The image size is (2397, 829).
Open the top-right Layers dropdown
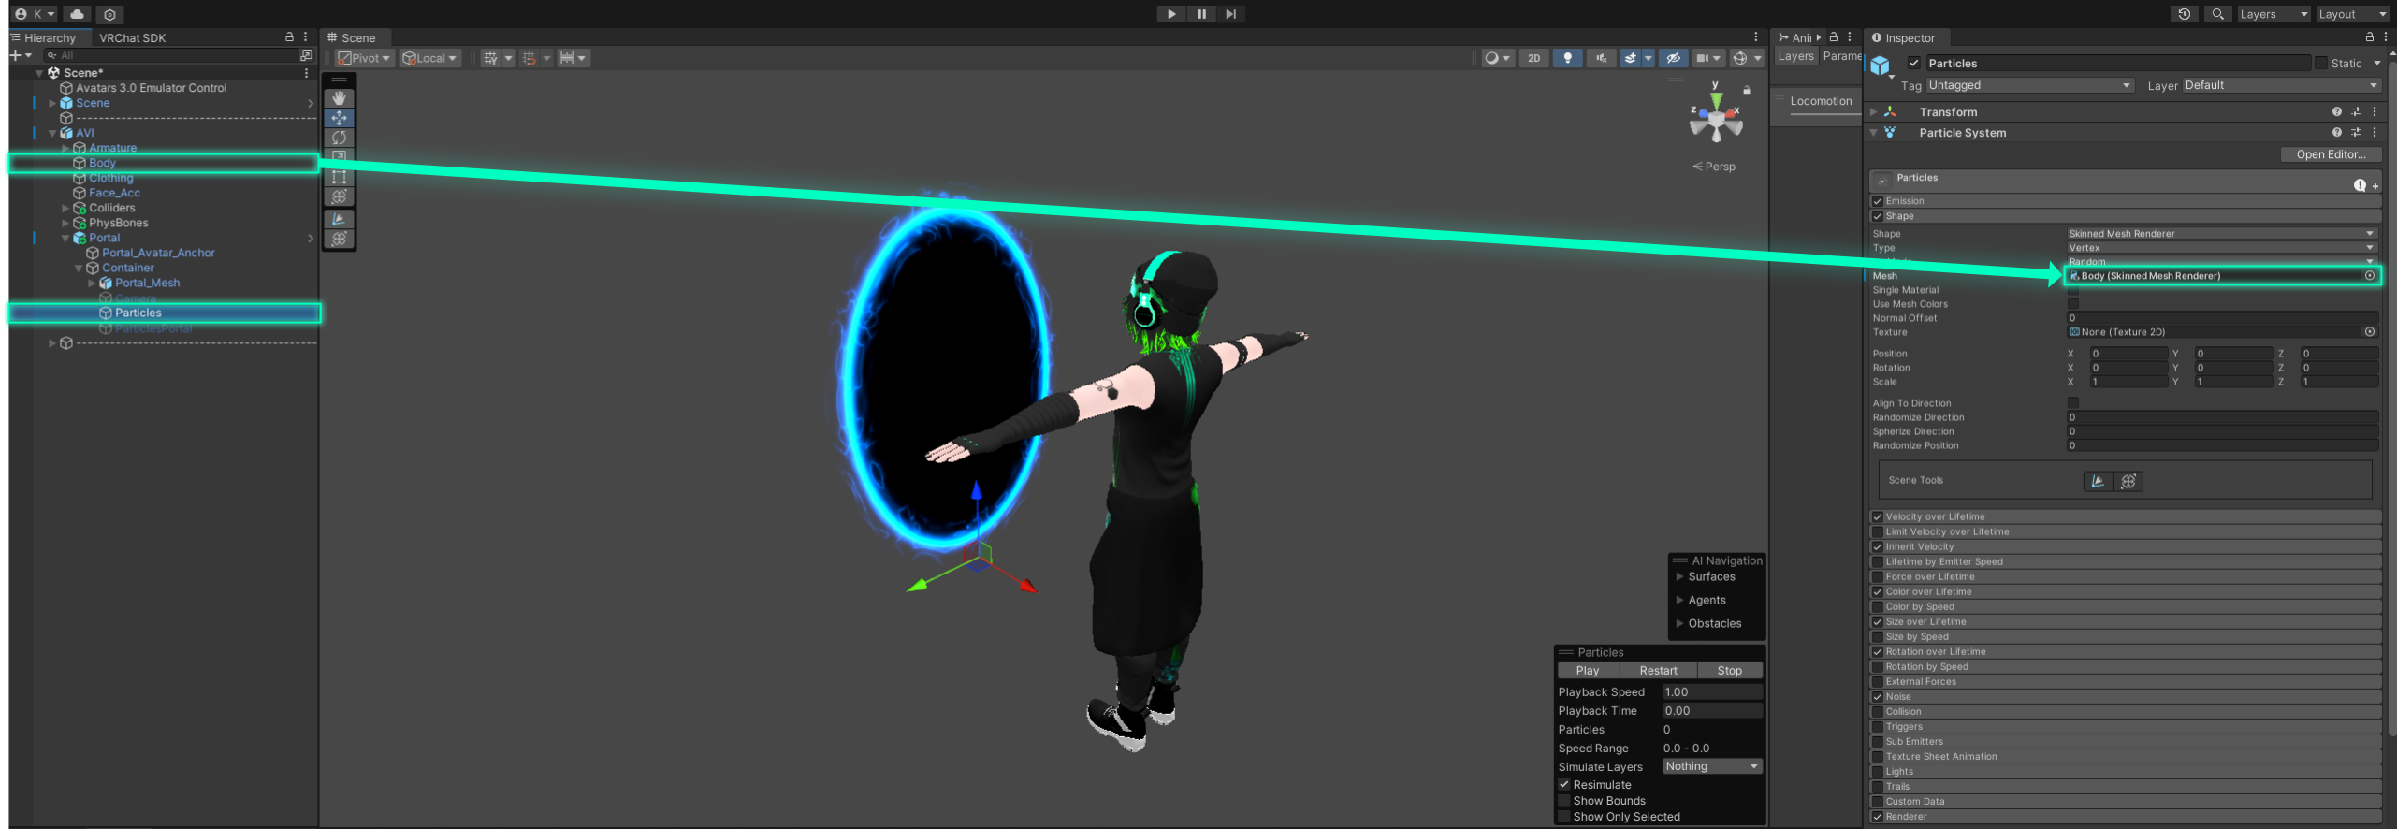tap(2274, 14)
